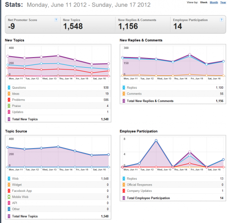Click the orange Comments legend icon
This screenshot has width=228, height=223.
[124, 94]
